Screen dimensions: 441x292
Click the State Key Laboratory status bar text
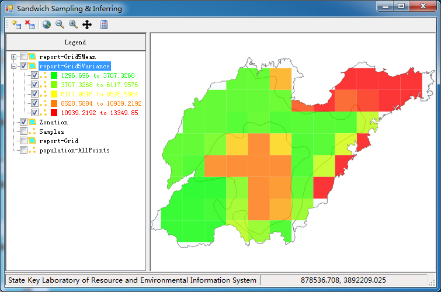click(132, 280)
